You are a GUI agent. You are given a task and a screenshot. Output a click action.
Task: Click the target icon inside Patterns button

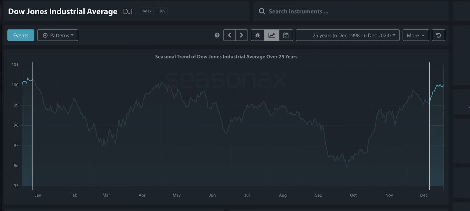pos(45,35)
